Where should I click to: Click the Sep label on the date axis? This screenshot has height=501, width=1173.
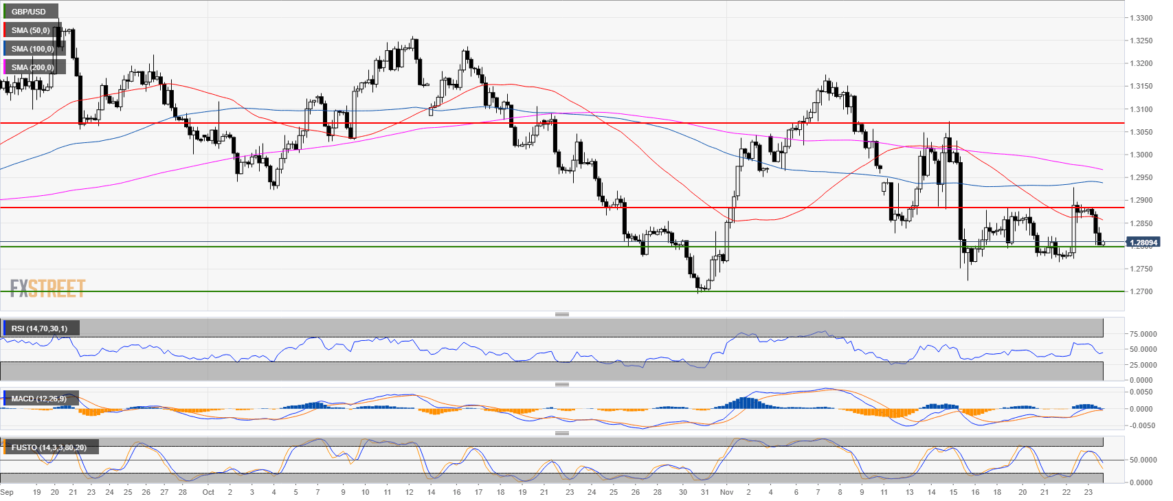(x=7, y=492)
